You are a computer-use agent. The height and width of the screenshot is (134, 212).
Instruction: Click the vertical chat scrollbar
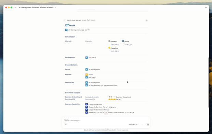click(x=208, y=82)
